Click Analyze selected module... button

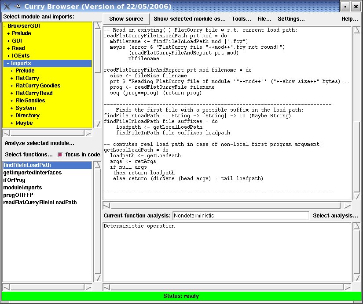coord(39,143)
